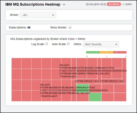This screenshot has width=137, height=113.
Task: Toggle the Log Scale checkbox
Action: pyautogui.click(x=47, y=44)
